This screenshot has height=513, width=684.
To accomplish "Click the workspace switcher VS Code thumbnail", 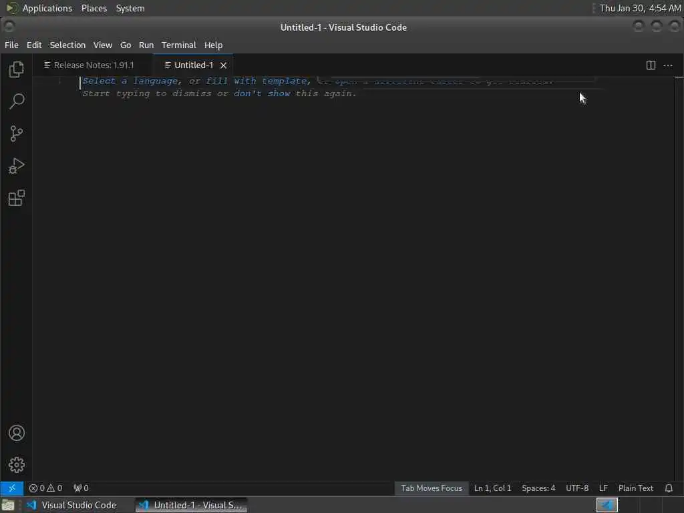I will tap(607, 505).
